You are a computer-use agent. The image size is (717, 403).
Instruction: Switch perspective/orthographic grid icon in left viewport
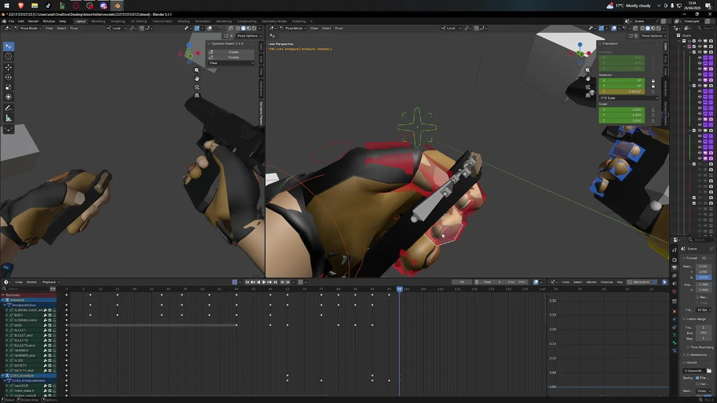click(x=197, y=95)
